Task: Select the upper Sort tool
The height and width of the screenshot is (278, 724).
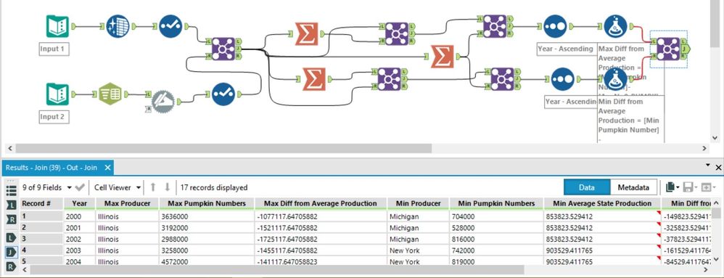Action: (x=555, y=26)
